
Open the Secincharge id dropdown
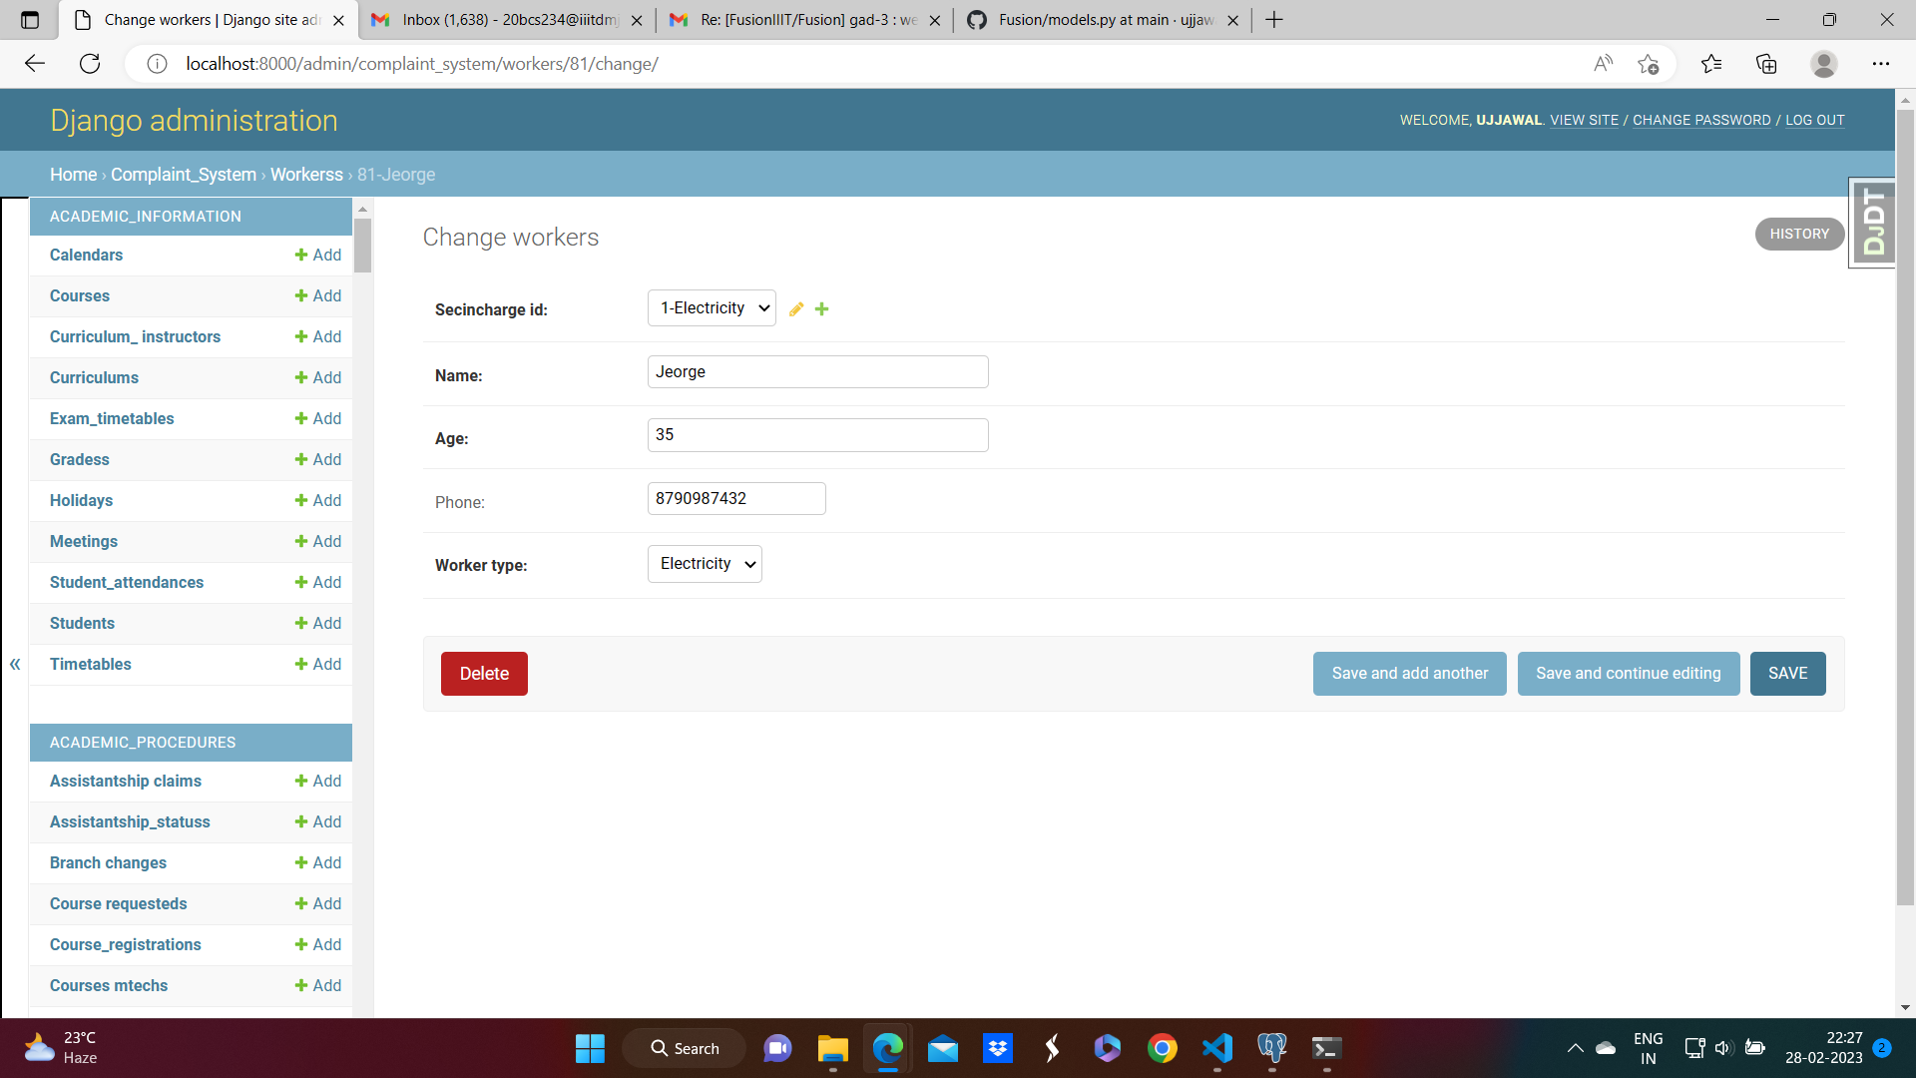712,308
